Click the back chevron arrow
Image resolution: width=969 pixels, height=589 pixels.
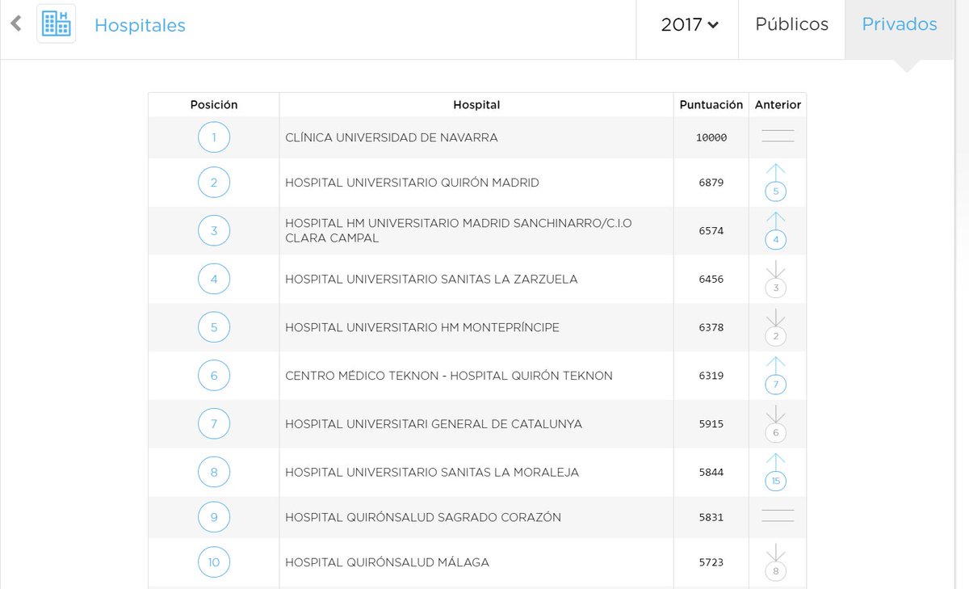15,24
